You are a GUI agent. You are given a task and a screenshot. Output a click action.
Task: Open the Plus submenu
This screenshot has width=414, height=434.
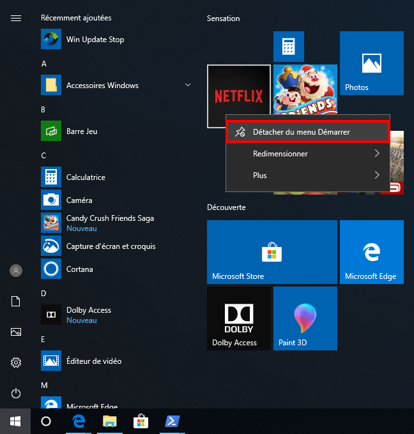click(308, 176)
